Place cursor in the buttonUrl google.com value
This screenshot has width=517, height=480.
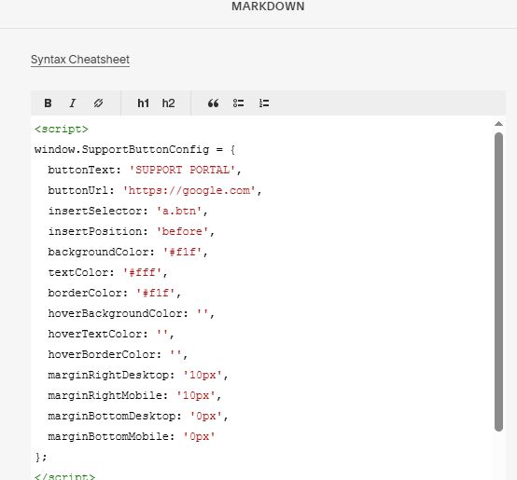pyautogui.click(x=189, y=191)
